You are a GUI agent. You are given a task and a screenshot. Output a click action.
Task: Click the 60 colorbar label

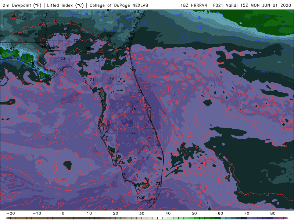pyautogui.click(x=220, y=213)
